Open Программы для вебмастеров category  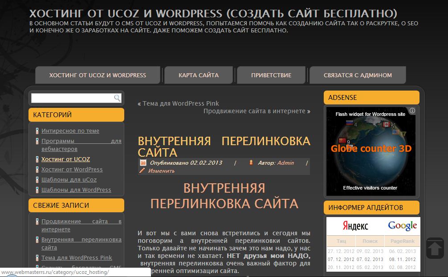point(81,145)
